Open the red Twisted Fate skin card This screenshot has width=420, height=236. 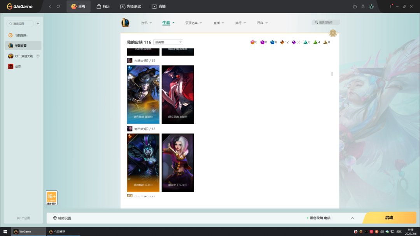click(x=178, y=95)
